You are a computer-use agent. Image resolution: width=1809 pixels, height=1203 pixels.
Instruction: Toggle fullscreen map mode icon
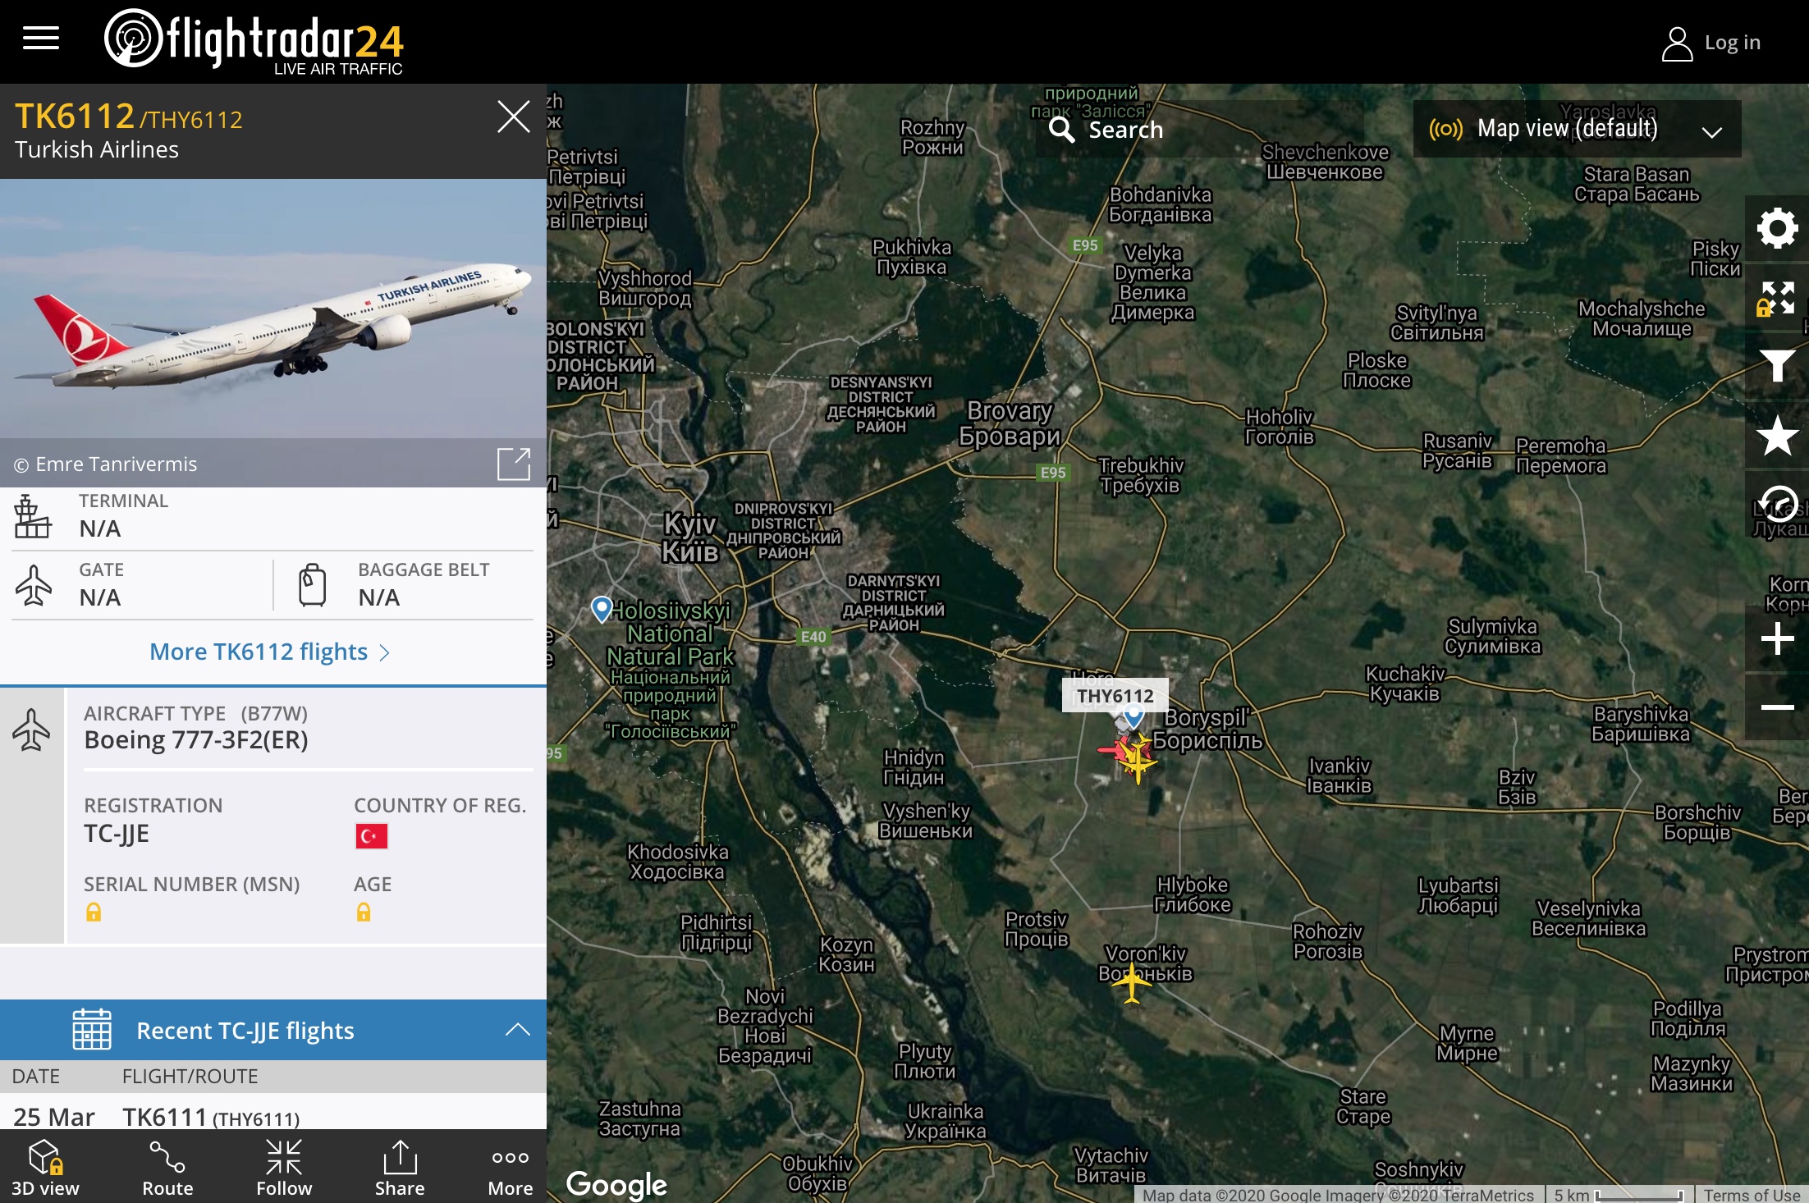1777,297
